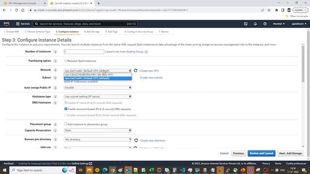Uncheck Enable resource-based IPv4 DNS requests
Screen dimensions: 310x174
[66, 109]
